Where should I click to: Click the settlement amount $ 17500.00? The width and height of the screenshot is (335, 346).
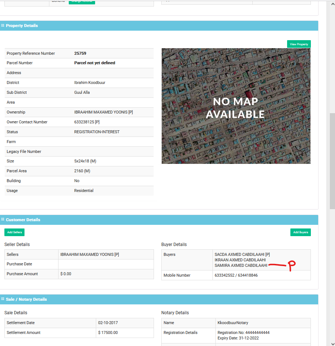tap(108, 332)
